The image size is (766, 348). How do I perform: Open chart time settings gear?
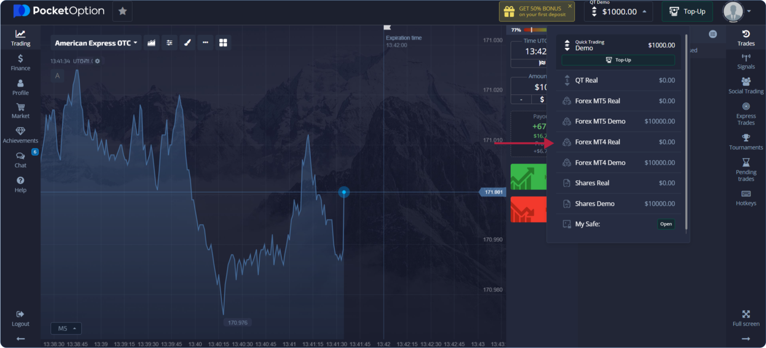tap(97, 61)
